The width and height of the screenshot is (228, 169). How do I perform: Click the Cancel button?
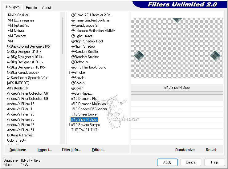pyautogui.click(x=191, y=162)
